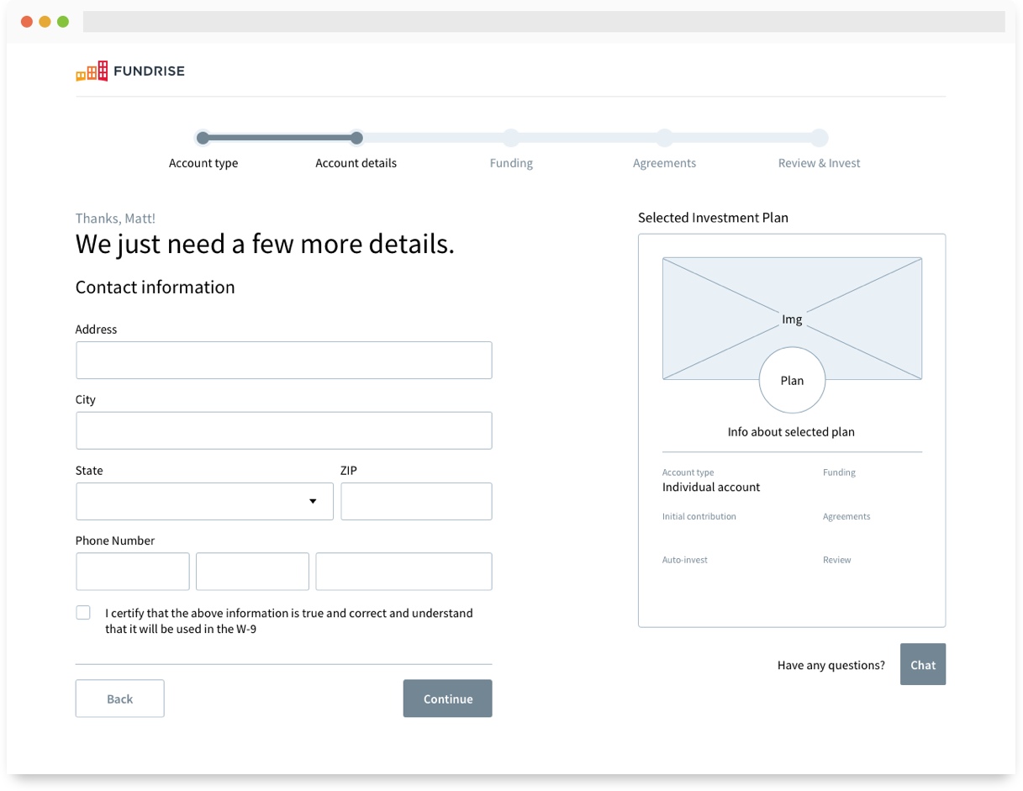
Task: Click the red close window dot
Action: pos(26,22)
